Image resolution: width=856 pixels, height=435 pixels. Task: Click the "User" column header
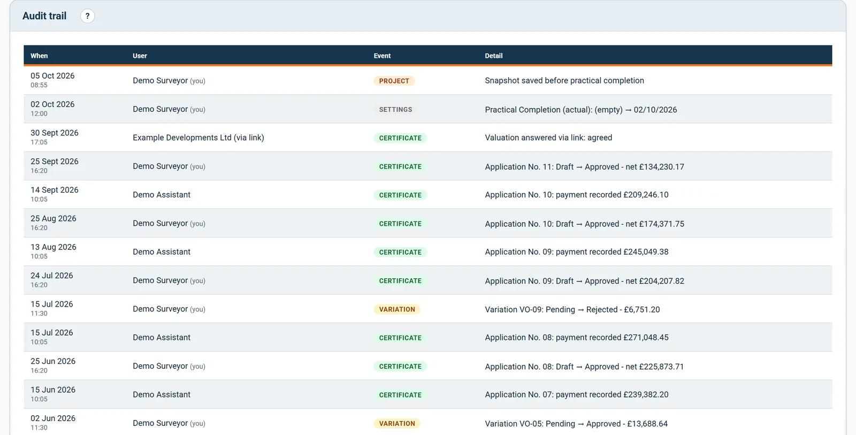140,56
